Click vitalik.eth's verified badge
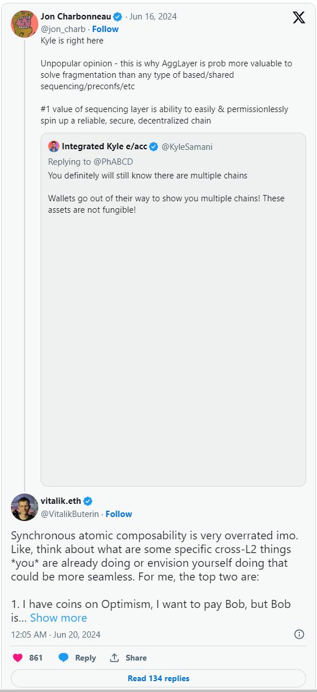This screenshot has width=317, height=692. 88,501
